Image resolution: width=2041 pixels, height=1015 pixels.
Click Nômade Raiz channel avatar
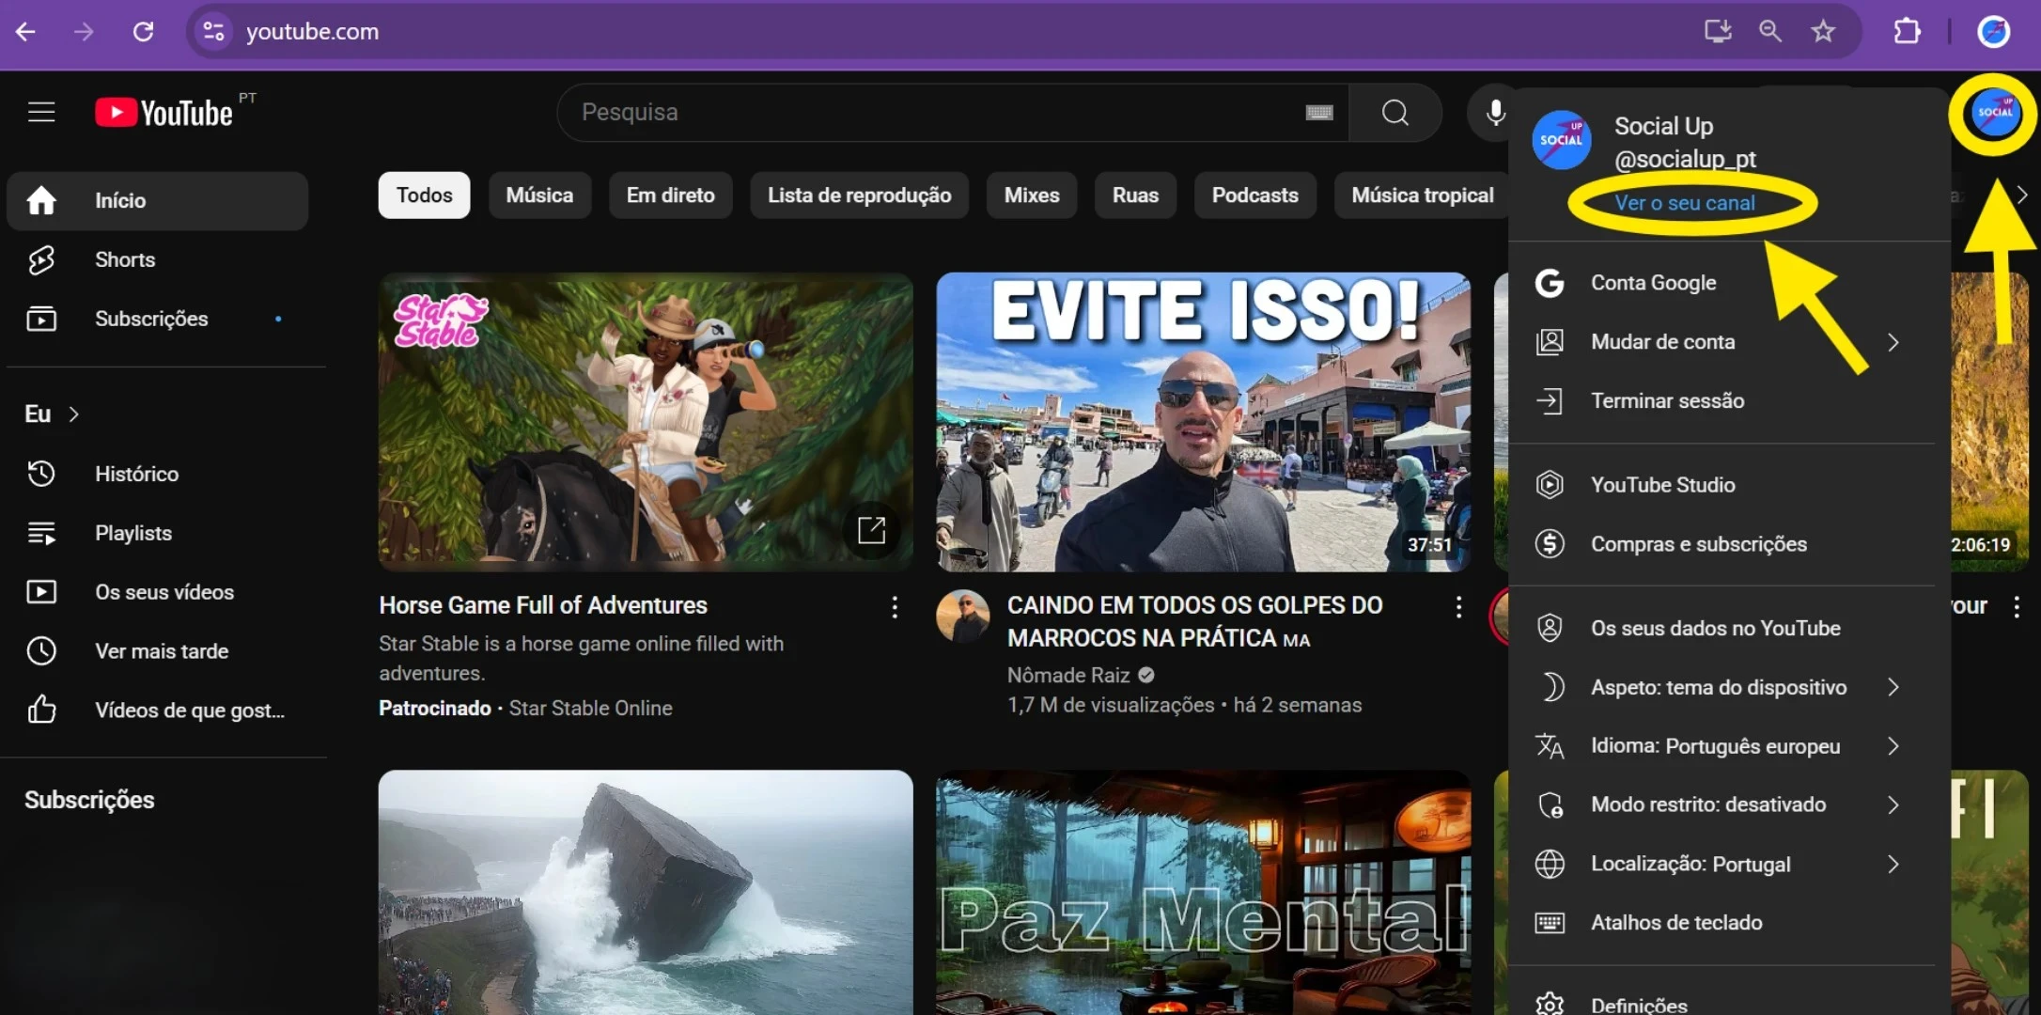point(963,617)
